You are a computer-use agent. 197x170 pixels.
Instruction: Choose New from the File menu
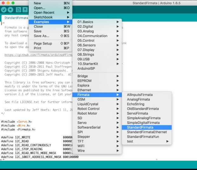pyautogui.click(x=51, y=3)
